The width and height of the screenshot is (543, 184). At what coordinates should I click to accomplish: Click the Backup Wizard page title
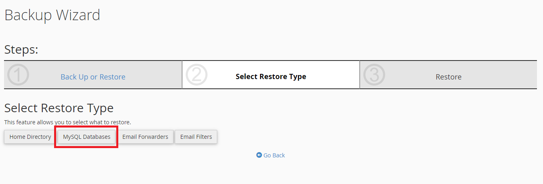point(52,15)
